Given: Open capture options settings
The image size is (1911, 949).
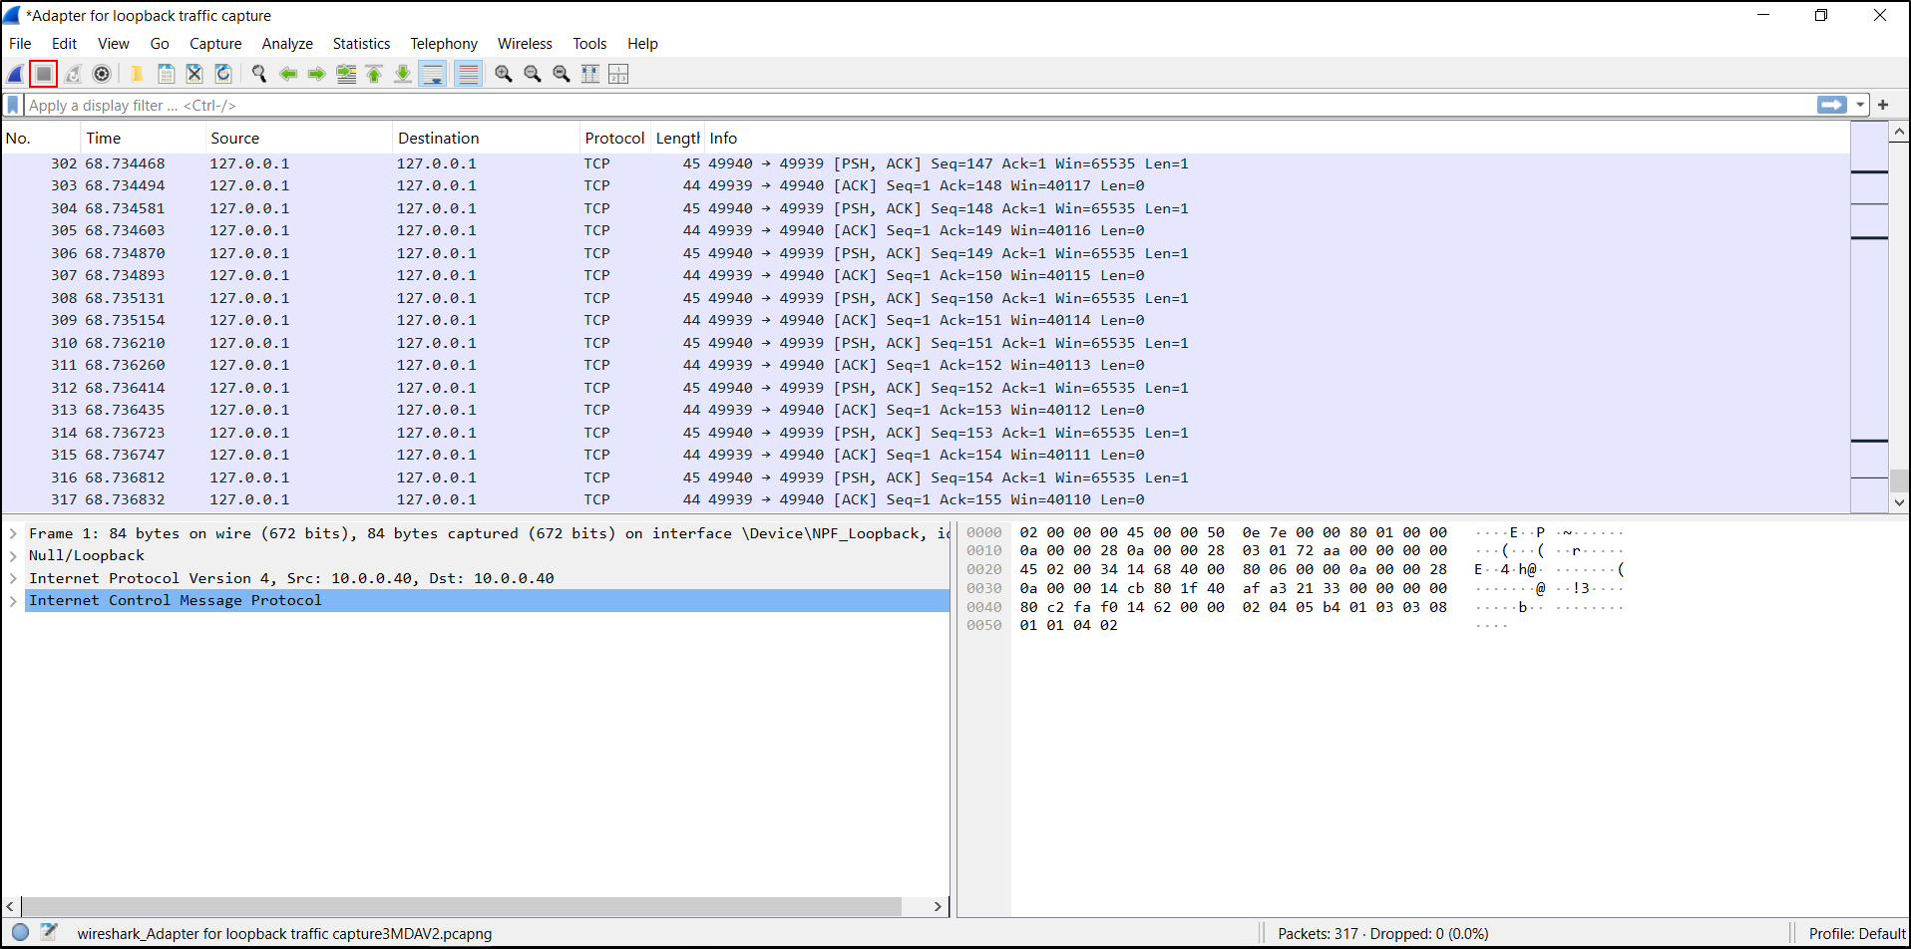Looking at the screenshot, I should click(x=101, y=74).
